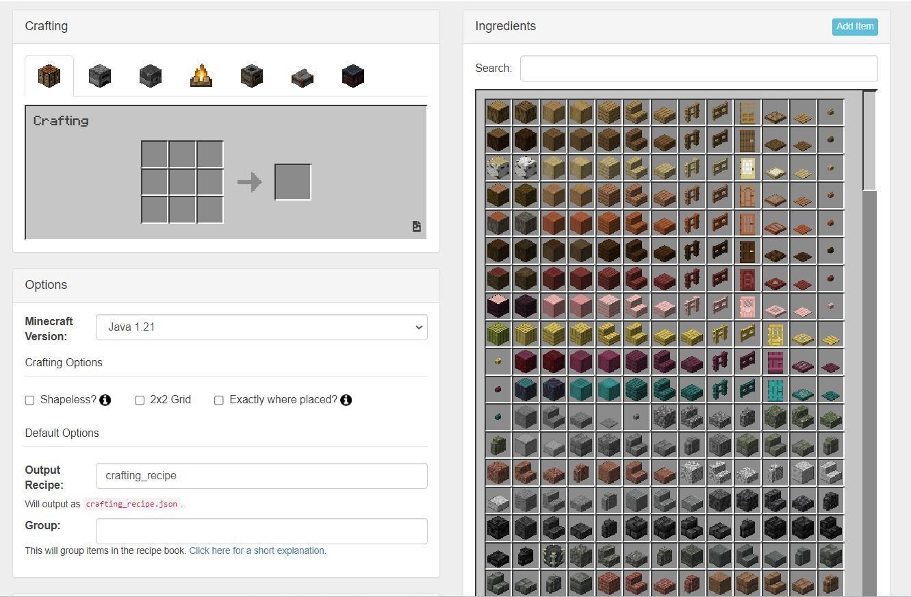This screenshot has width=911, height=597.
Task: Check the 'Exactly where placed?' option
Action: (x=219, y=400)
